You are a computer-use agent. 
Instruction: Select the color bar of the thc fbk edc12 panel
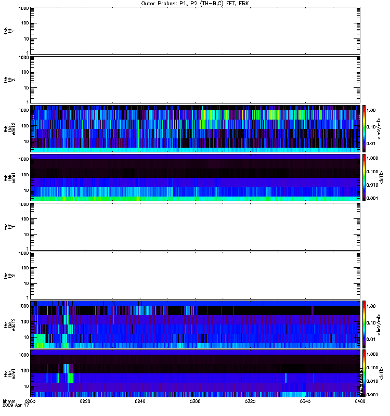click(364, 324)
